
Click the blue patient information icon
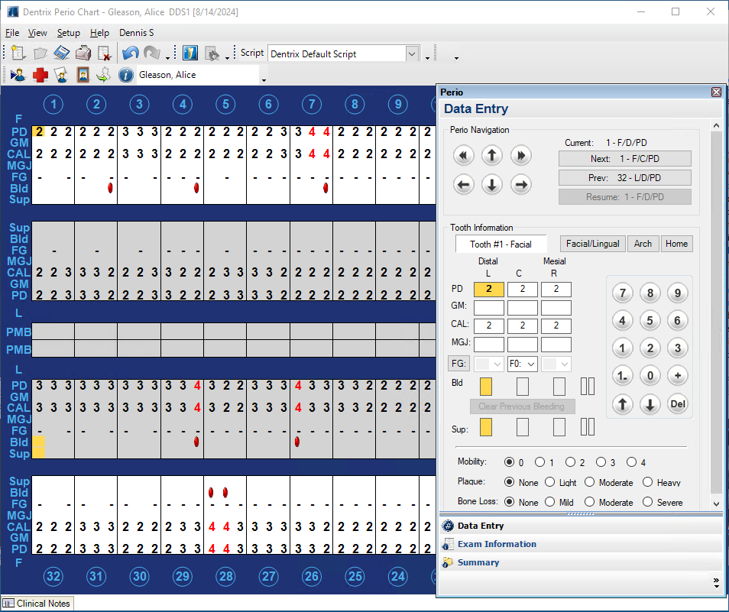pyautogui.click(x=126, y=75)
